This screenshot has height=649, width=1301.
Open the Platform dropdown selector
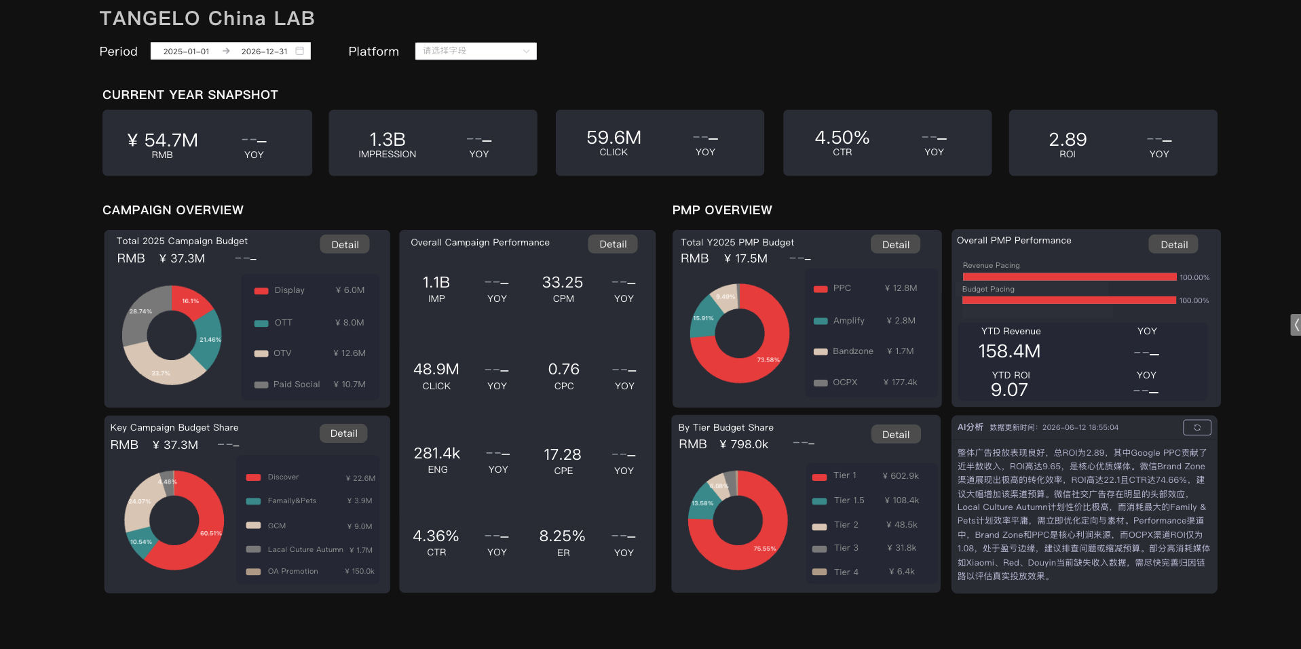(476, 51)
